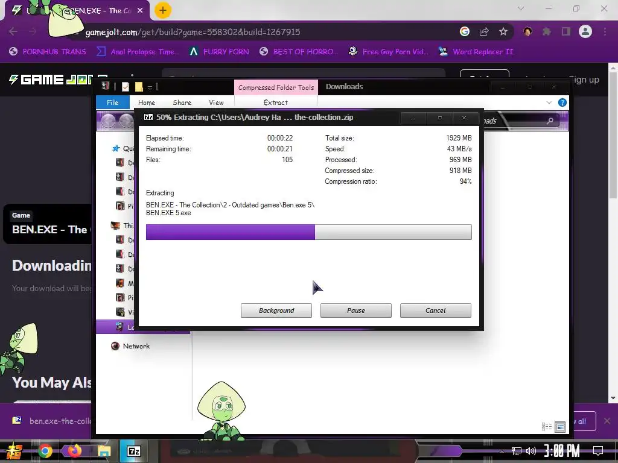
Task: Open File Explorer from the taskbar
Action: 104,451
